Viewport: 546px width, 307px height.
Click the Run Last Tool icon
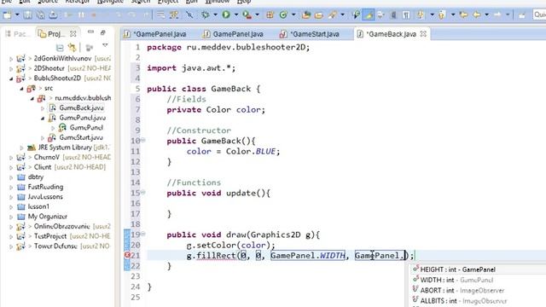pos(247,15)
